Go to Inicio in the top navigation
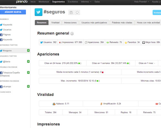The width and height of the screenshot is (161, 128). coord(33,2)
